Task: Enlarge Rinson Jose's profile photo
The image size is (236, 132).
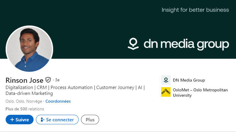Action: tap(29, 49)
